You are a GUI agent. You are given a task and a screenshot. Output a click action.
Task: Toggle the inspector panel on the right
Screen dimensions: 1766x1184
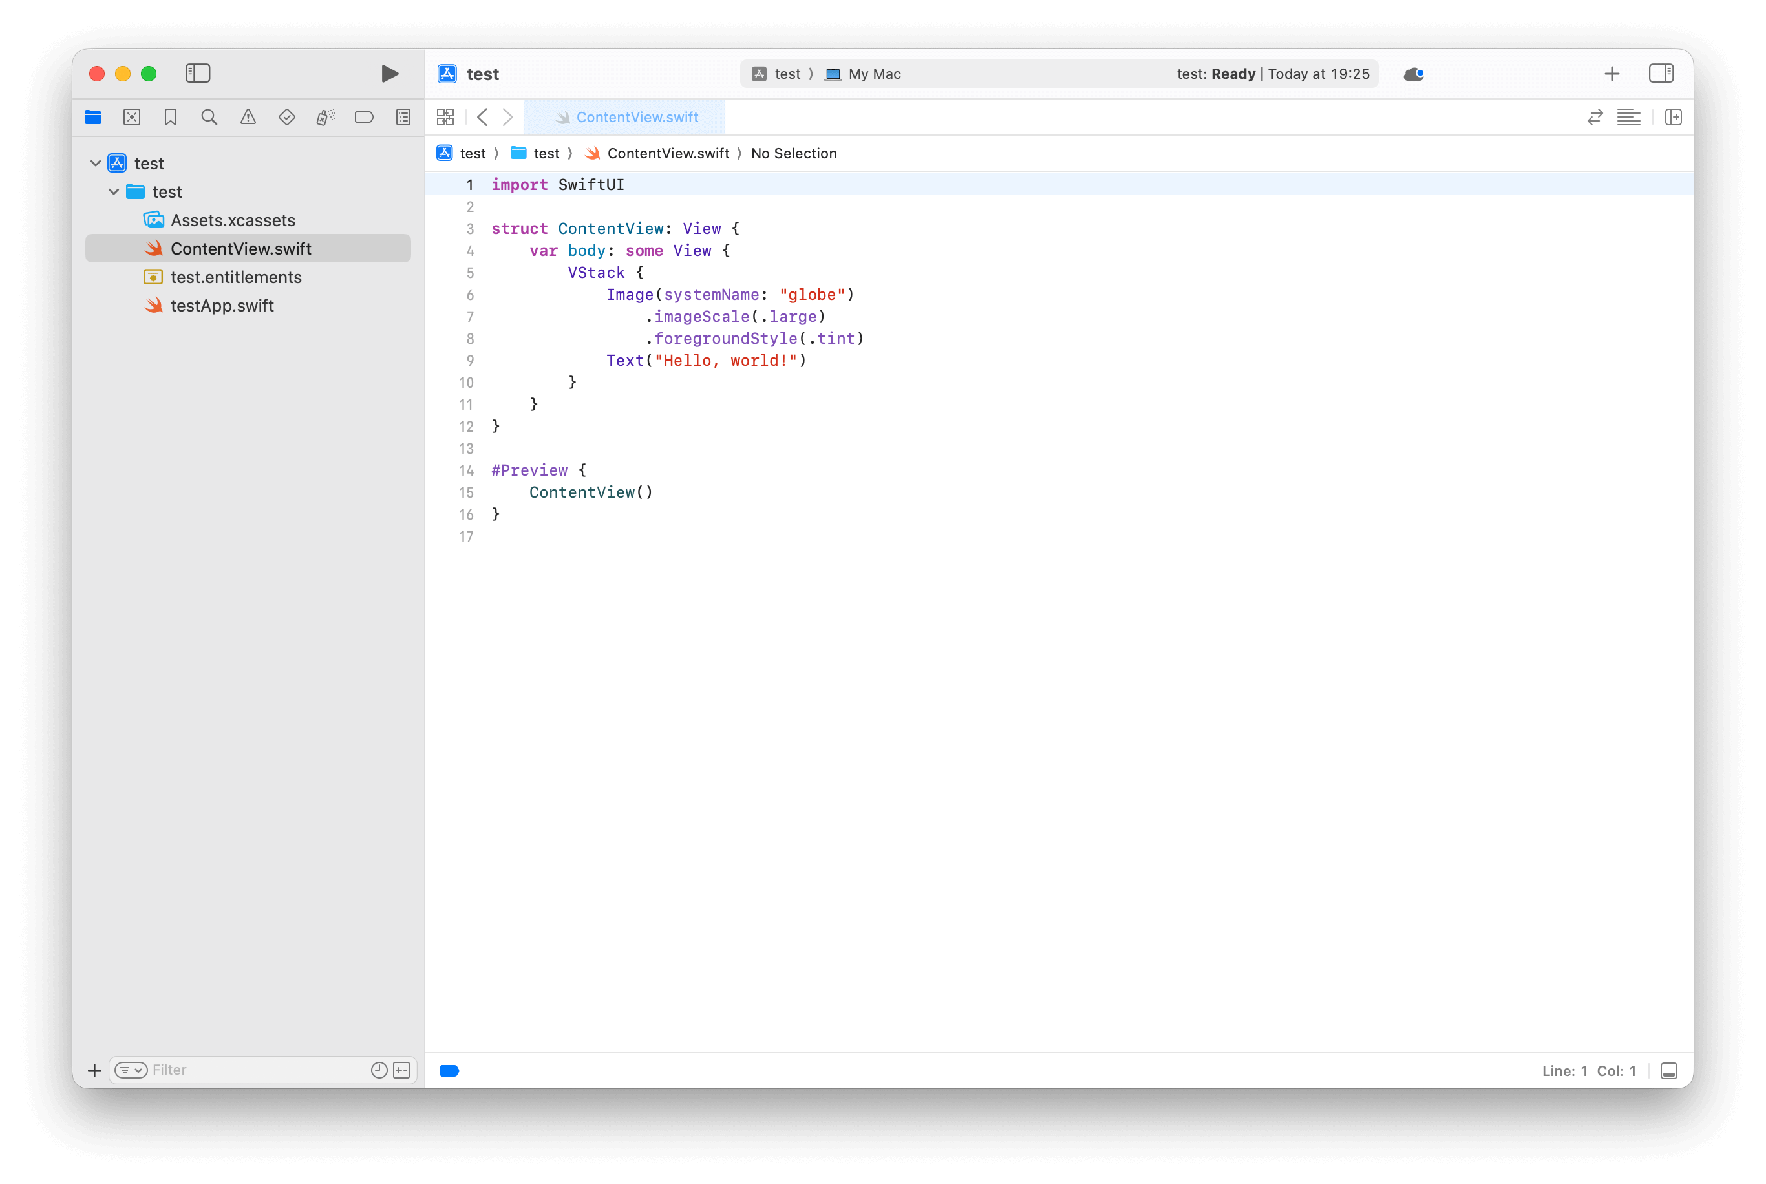click(x=1661, y=73)
